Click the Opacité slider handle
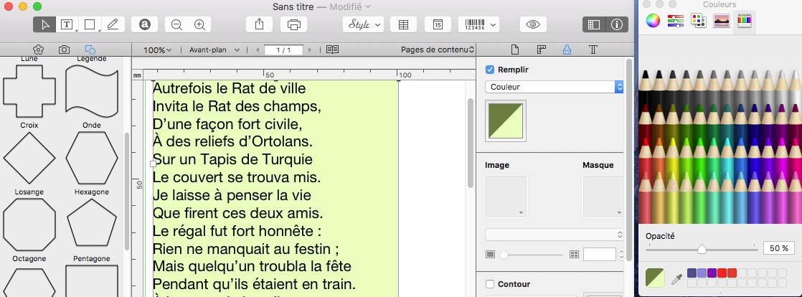This screenshot has height=297, width=802. pyautogui.click(x=702, y=248)
